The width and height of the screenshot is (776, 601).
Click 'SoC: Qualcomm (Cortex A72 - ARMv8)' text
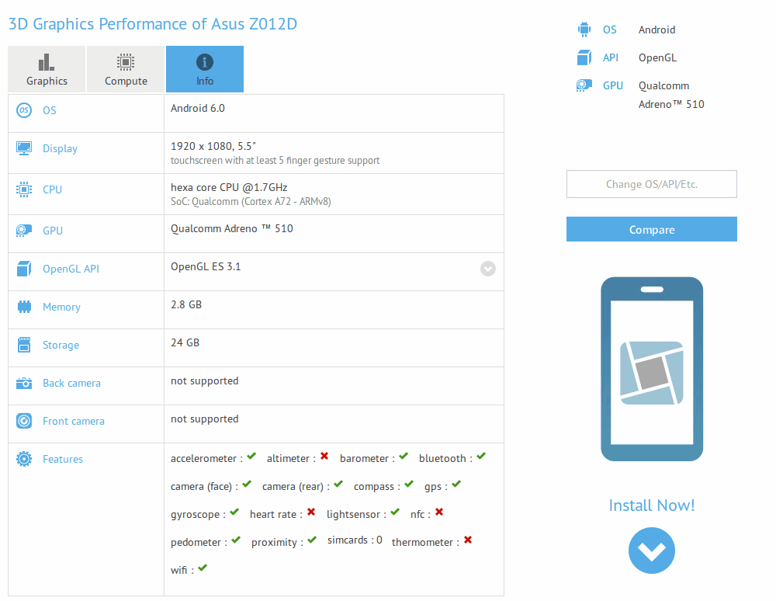[251, 202]
